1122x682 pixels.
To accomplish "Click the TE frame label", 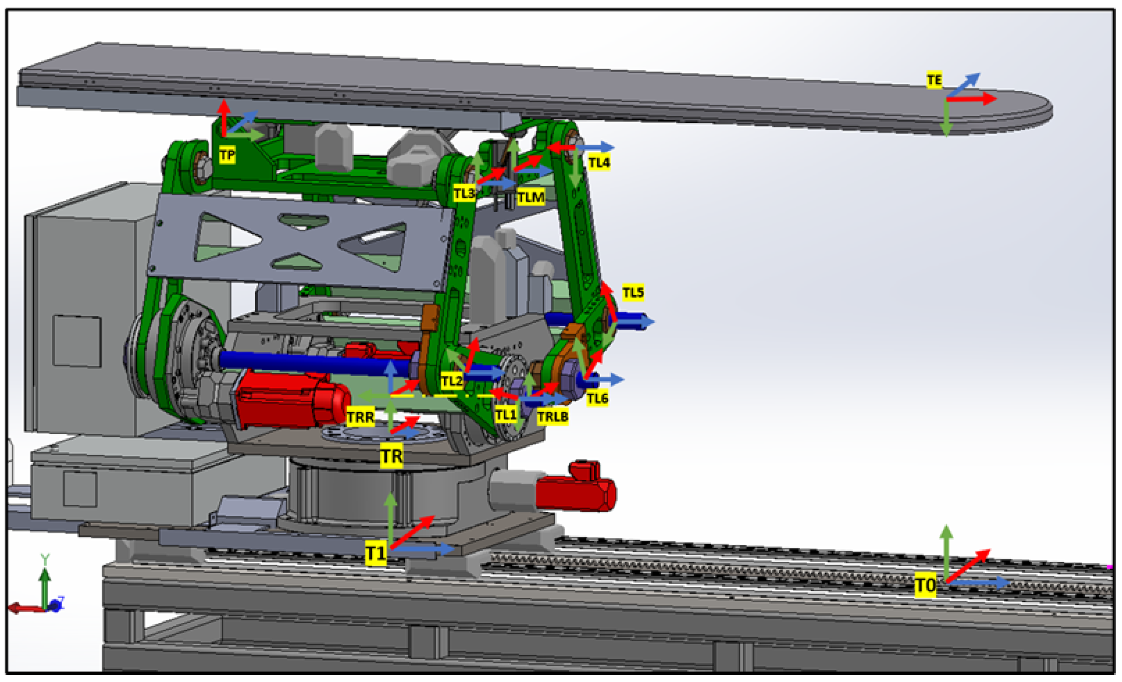I will pyautogui.click(x=934, y=80).
